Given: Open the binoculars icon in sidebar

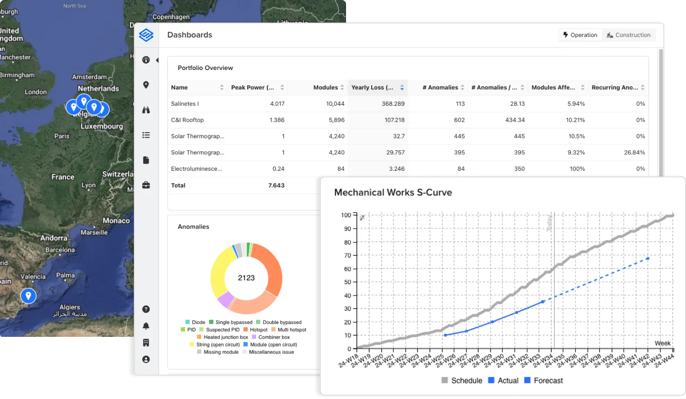Looking at the screenshot, I should point(146,110).
